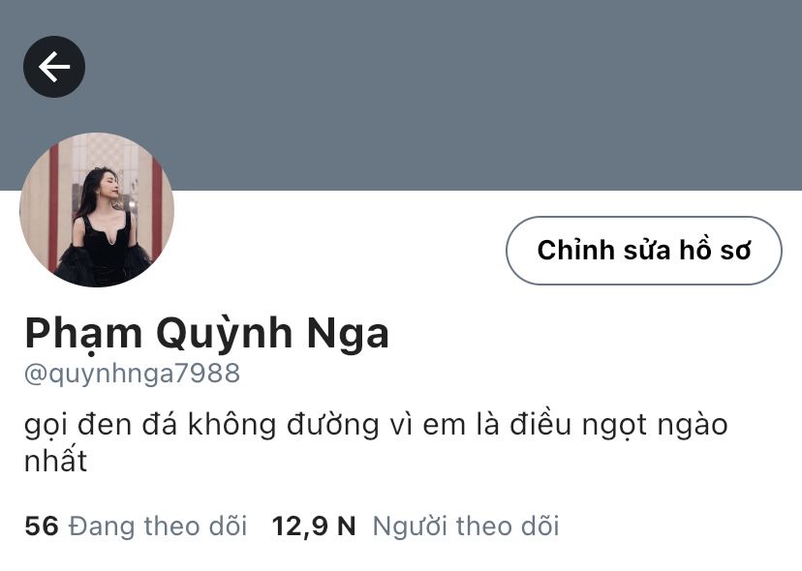Image resolution: width=802 pixels, height=571 pixels.
Task: Click the word "Đang" beside 56
Action: tap(102, 527)
